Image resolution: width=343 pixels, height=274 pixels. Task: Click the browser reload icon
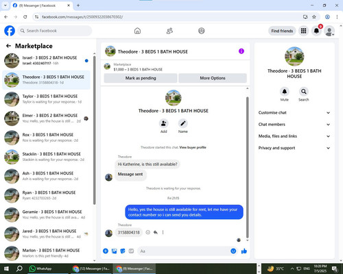coord(25,16)
